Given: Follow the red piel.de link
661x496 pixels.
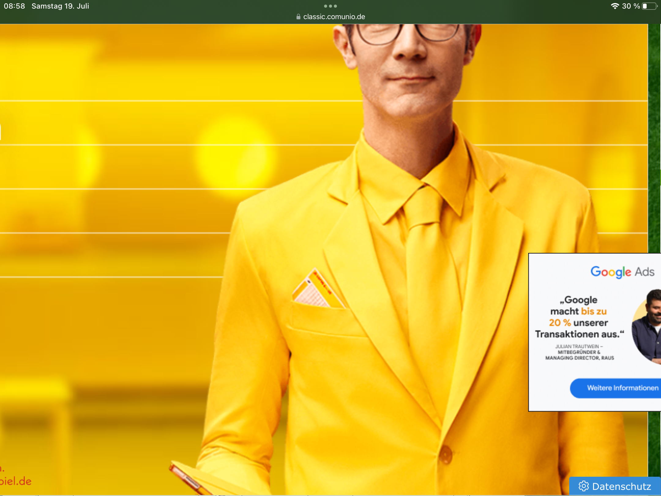Looking at the screenshot, I should click(15, 481).
